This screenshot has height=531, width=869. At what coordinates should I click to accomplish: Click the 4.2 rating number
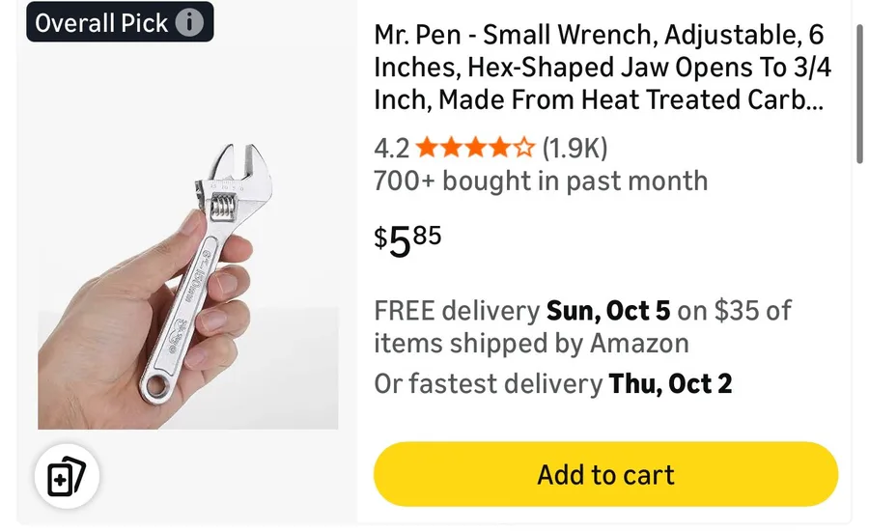pyautogui.click(x=391, y=148)
